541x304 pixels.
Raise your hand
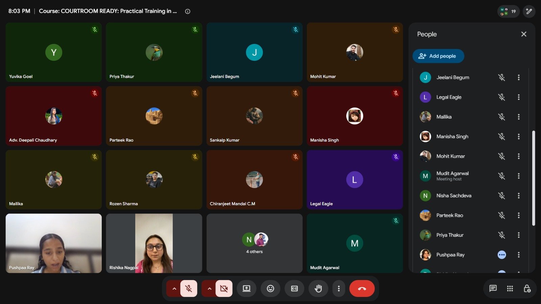pyautogui.click(x=318, y=288)
